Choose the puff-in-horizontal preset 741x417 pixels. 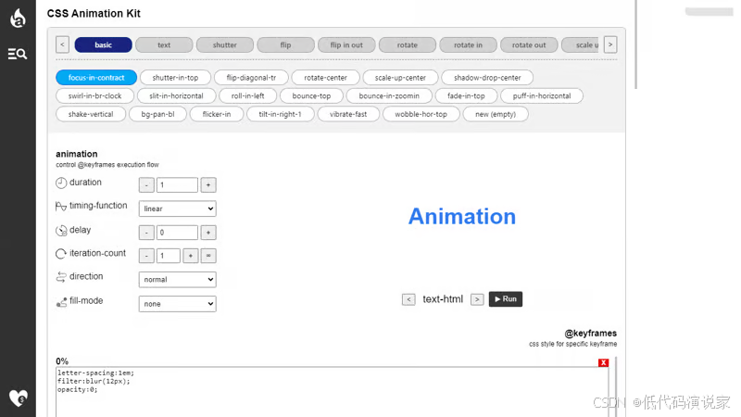[x=542, y=96]
